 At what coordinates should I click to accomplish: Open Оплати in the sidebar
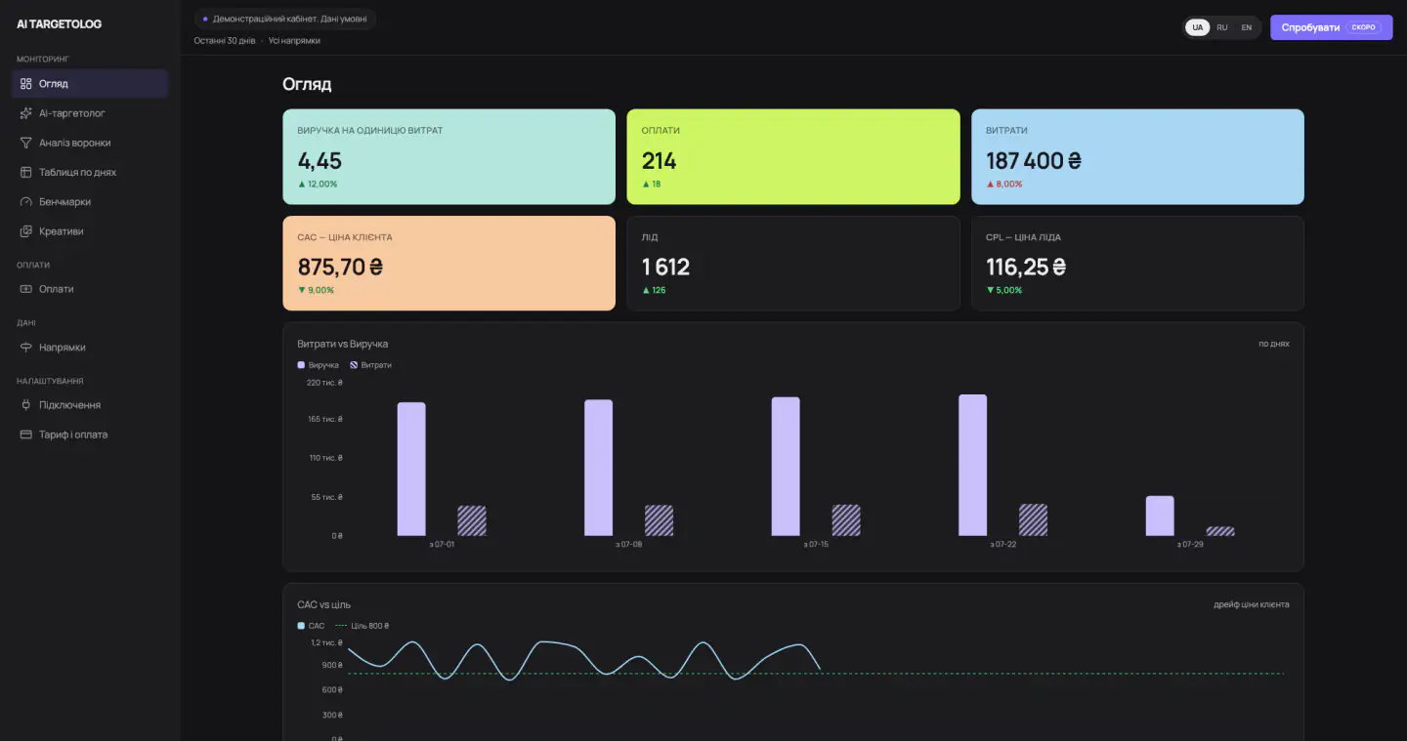(90, 289)
